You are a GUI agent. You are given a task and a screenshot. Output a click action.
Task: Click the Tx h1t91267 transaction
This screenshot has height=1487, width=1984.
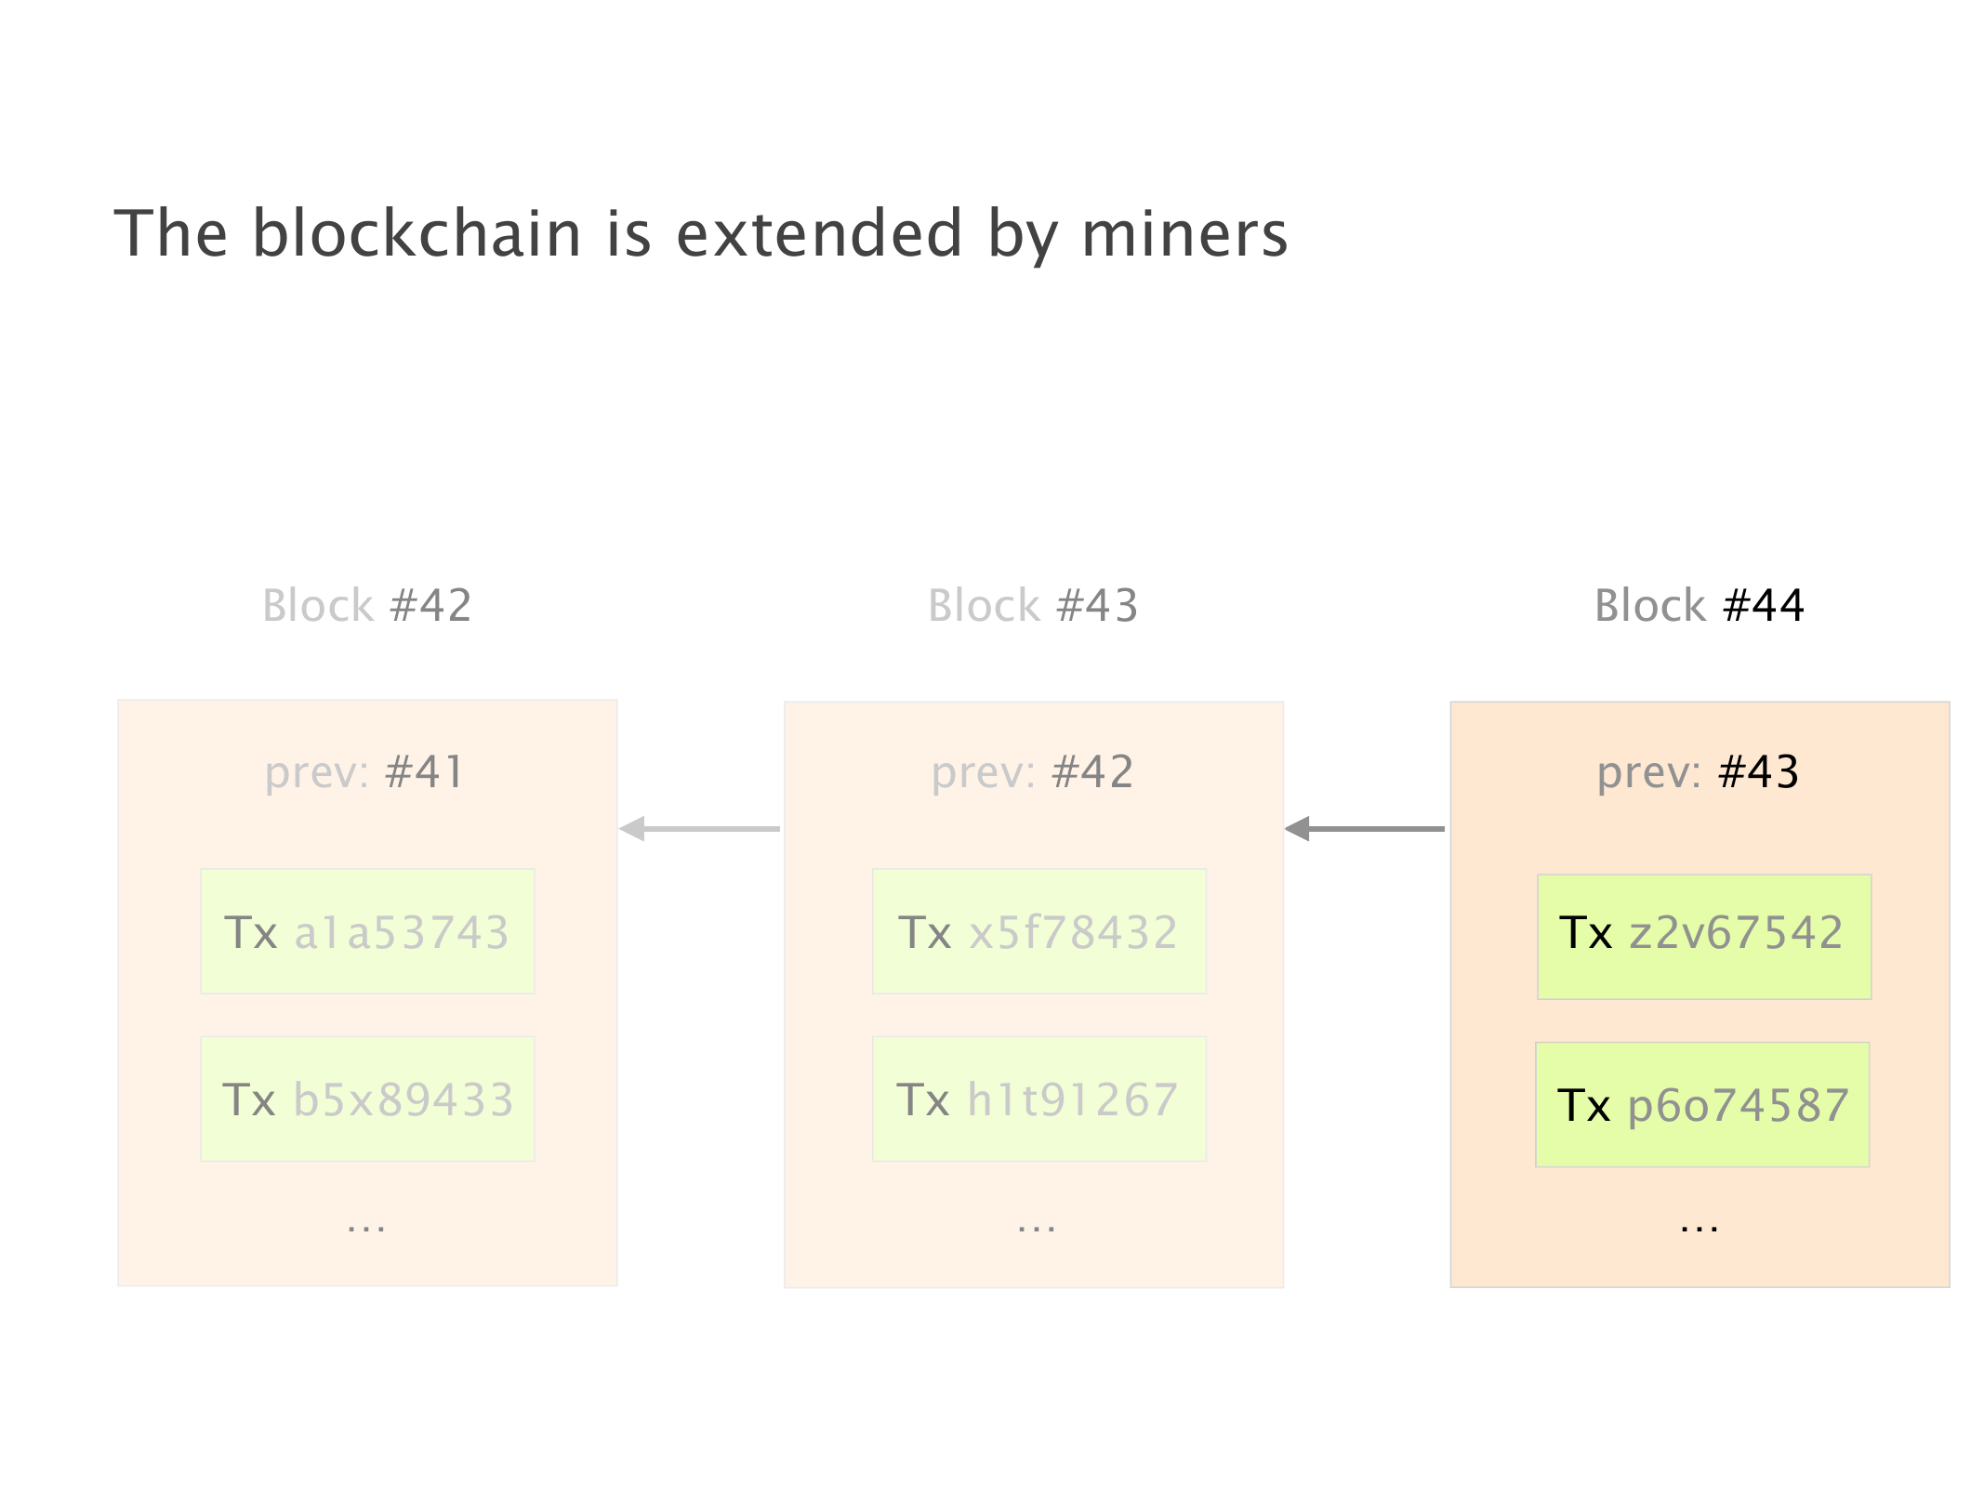click(x=1038, y=1099)
